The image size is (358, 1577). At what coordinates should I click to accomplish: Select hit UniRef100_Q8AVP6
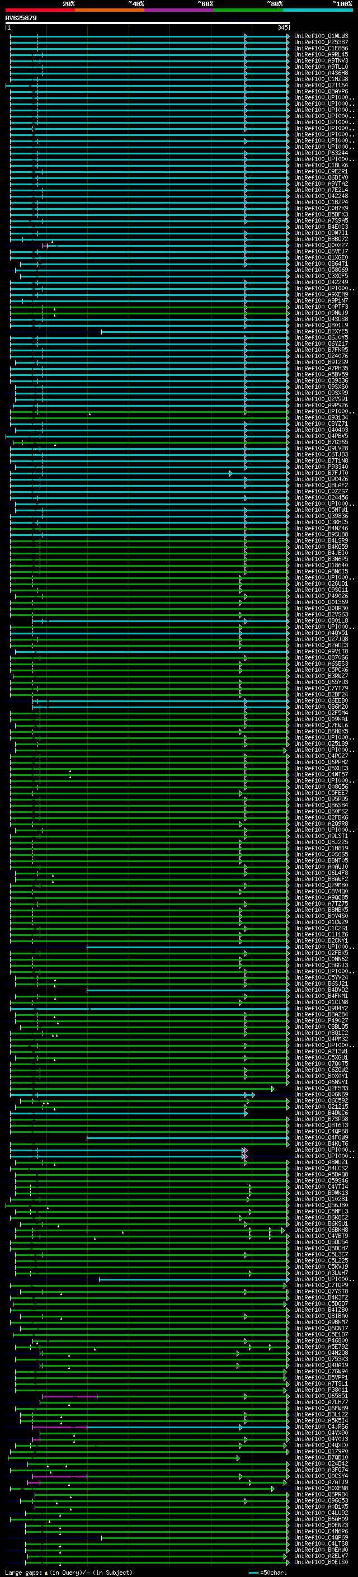[321, 91]
